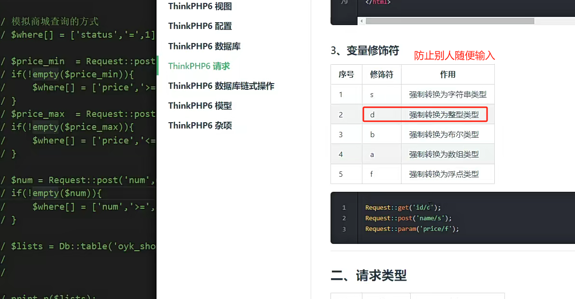Click the editor line $where[] = ['num','>=',
The height and width of the screenshot is (299, 575).
click(94, 207)
